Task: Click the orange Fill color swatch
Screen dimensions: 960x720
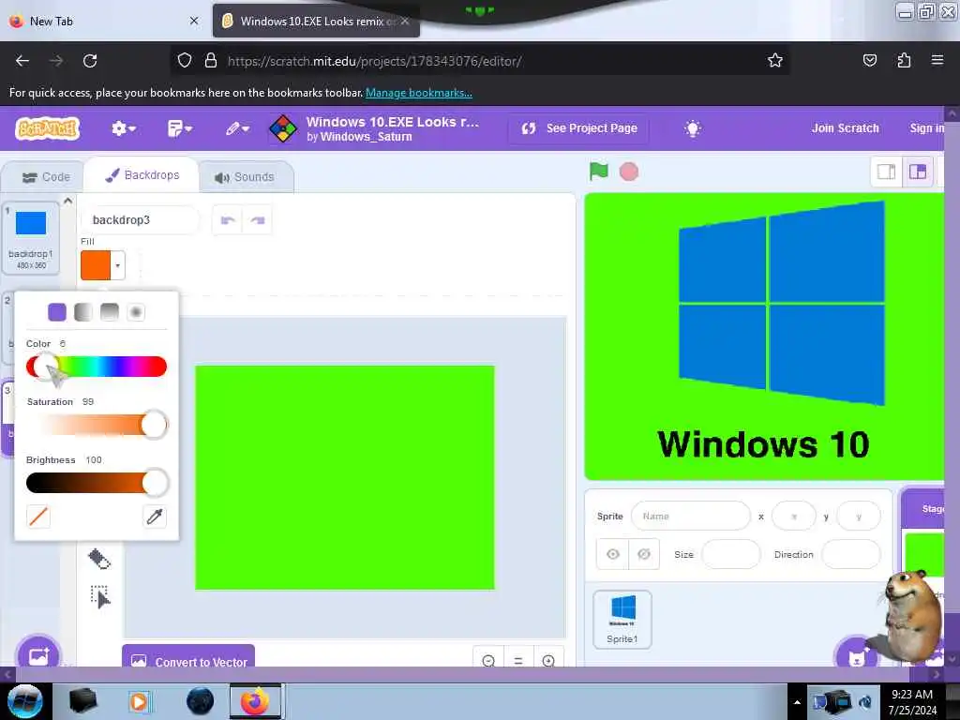Action: (x=96, y=265)
